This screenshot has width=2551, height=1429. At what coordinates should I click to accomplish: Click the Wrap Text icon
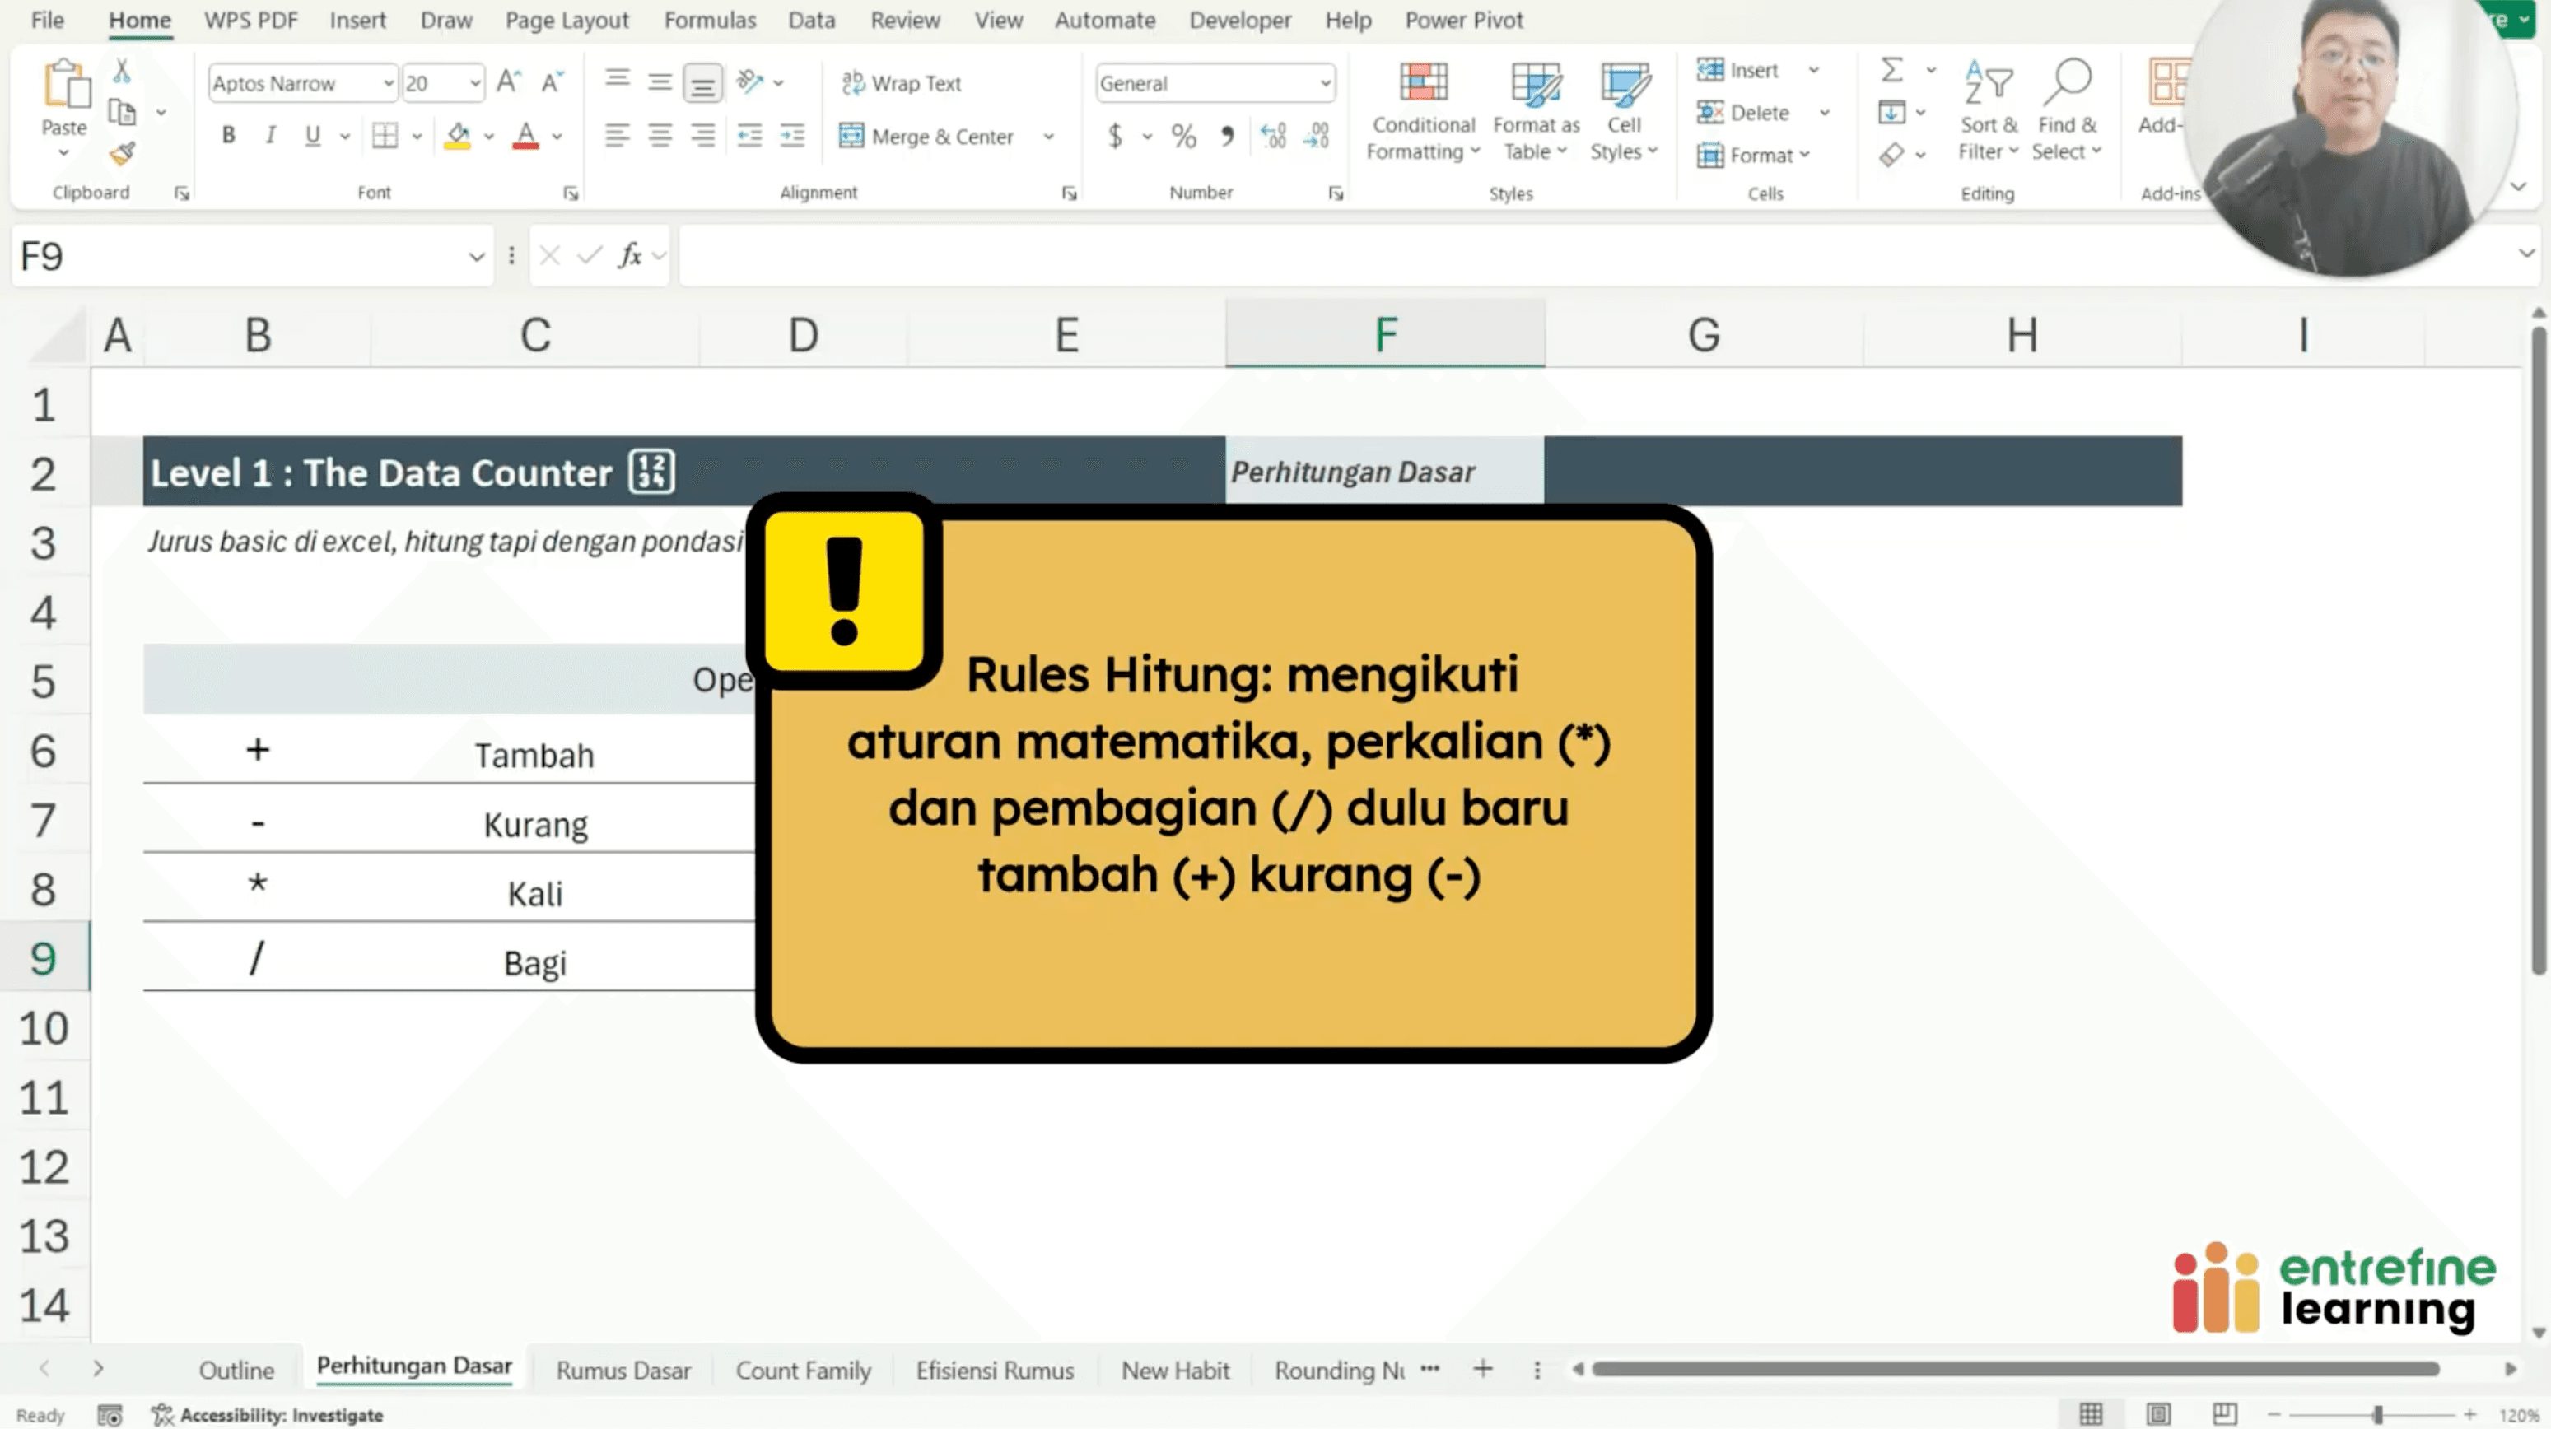852,83
